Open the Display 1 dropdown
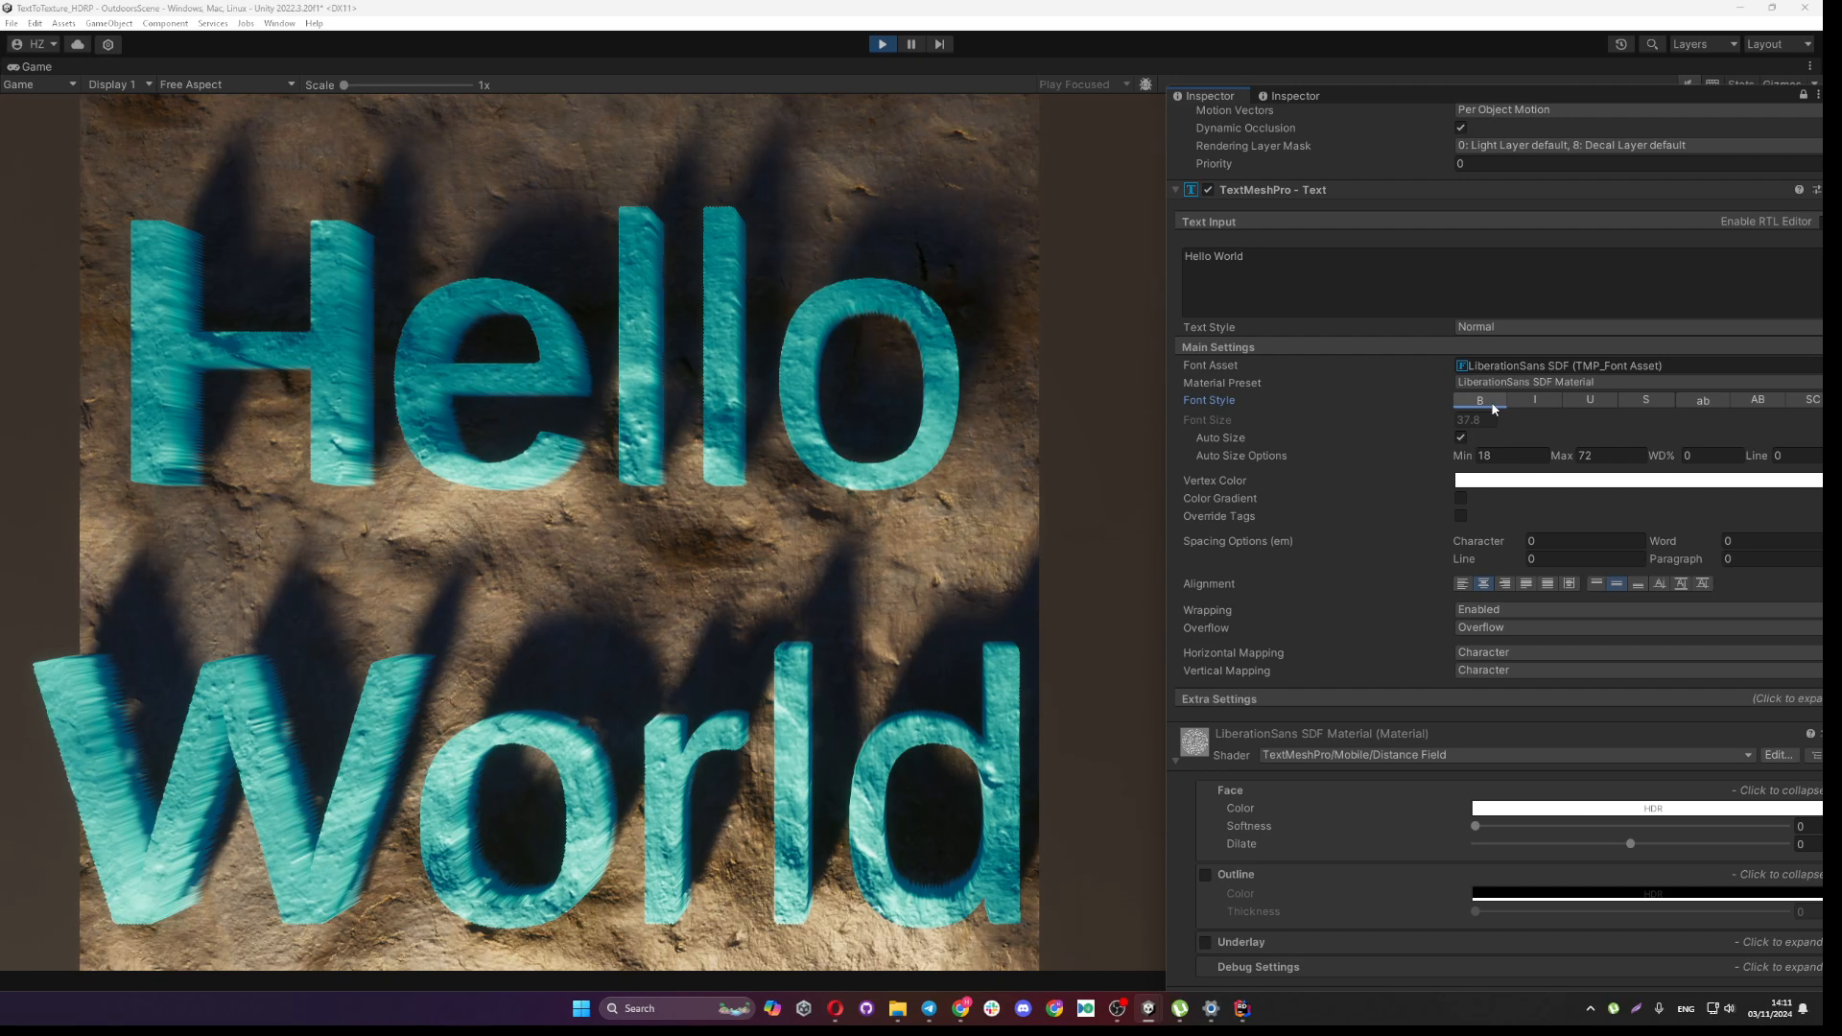Image resolution: width=1842 pixels, height=1036 pixels. click(120, 84)
